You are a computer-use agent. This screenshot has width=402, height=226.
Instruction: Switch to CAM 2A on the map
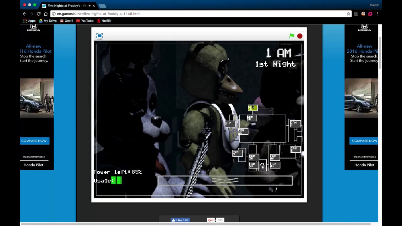pyautogui.click(x=253, y=157)
